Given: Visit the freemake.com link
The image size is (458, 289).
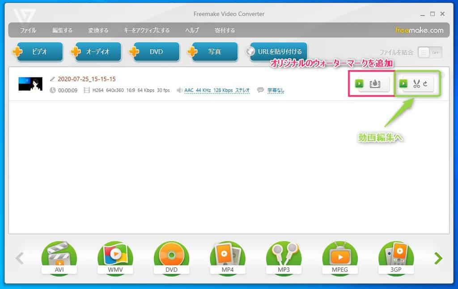Looking at the screenshot, I should click(x=419, y=30).
